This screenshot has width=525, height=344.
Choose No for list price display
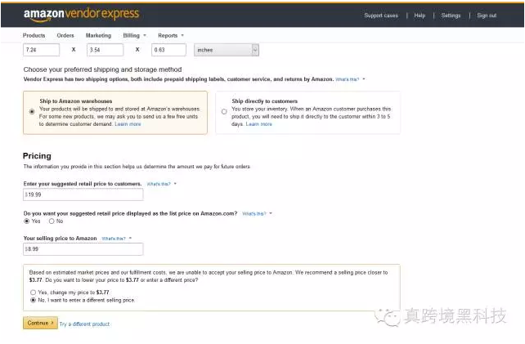coord(52,221)
